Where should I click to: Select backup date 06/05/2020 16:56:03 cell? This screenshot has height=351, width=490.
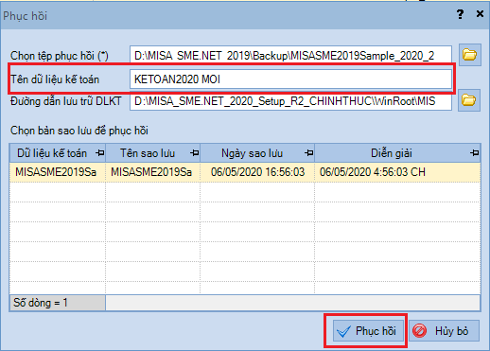pos(257,172)
